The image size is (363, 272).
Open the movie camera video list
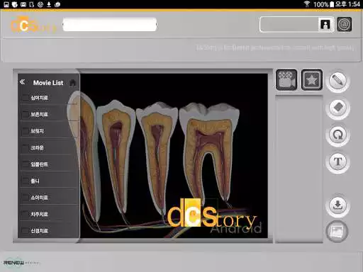pos(286,80)
